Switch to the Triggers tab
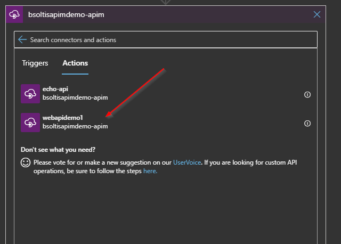Image resolution: width=341 pixels, height=244 pixels. coord(35,63)
